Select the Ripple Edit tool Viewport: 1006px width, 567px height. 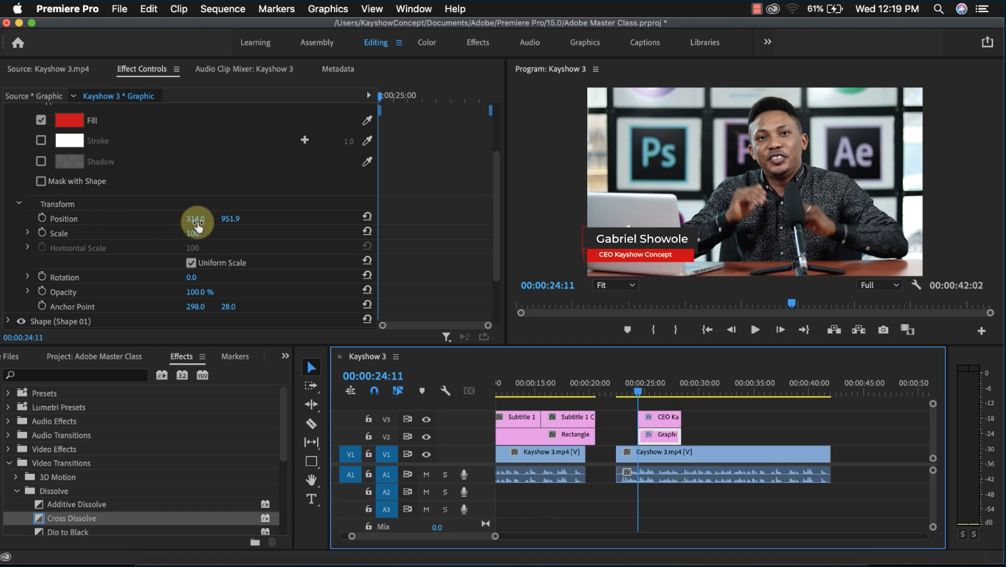(x=311, y=404)
